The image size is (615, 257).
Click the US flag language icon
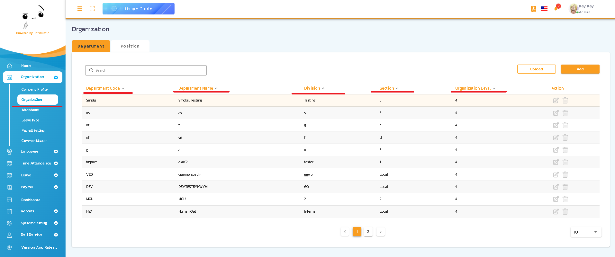544,9
